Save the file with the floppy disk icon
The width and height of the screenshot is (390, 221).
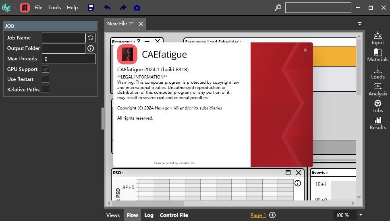(91, 8)
